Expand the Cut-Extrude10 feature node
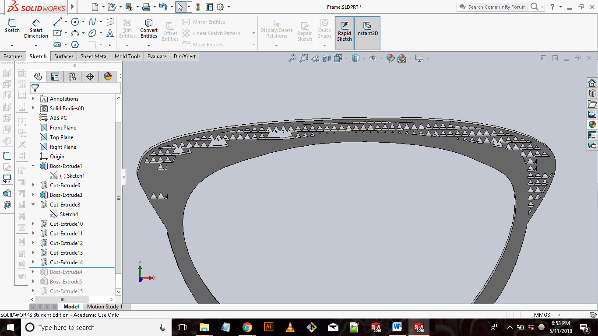The width and height of the screenshot is (598, 336). coord(33,224)
